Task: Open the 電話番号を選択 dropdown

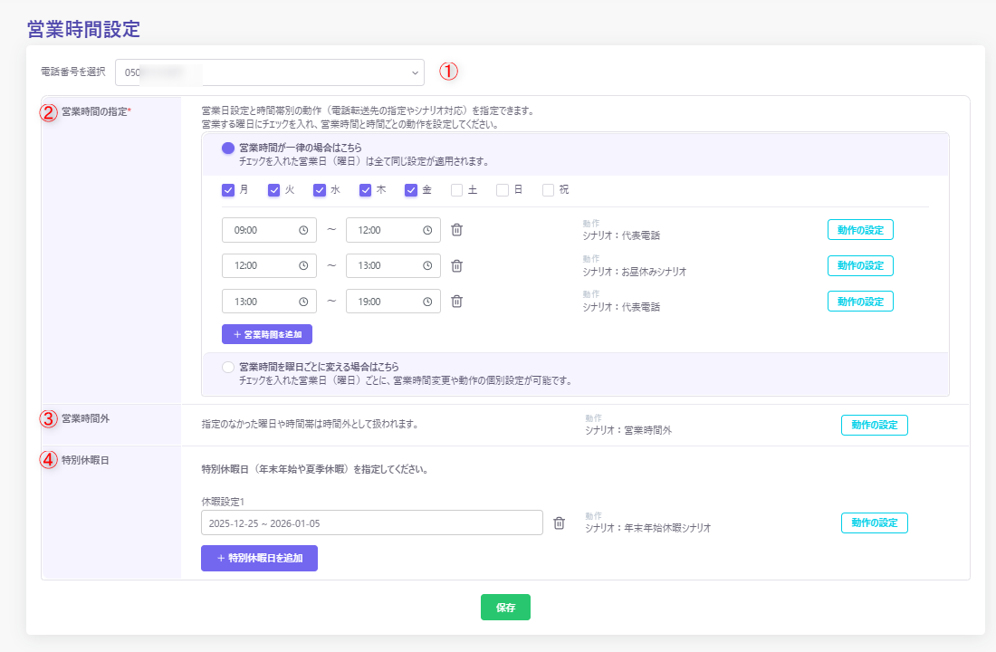Action: 269,72
